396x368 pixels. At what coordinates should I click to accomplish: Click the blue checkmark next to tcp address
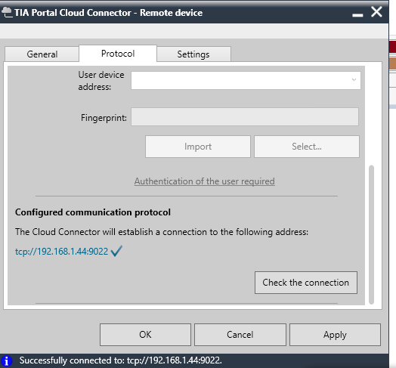coord(116,251)
